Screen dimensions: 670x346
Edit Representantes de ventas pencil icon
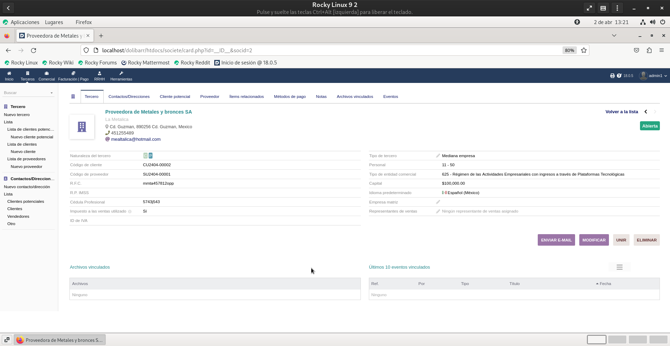[438, 211]
